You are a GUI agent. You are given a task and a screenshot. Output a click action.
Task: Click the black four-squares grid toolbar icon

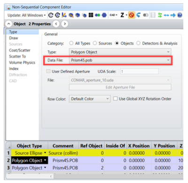click(91, 15)
